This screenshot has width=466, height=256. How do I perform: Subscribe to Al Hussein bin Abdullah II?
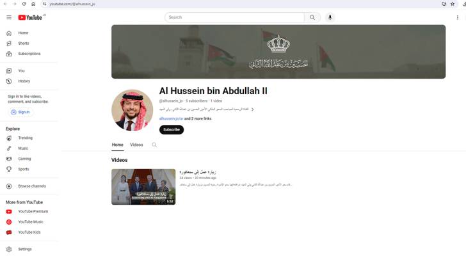click(x=172, y=130)
